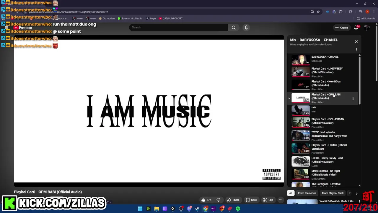Viewport: 378px width, 213px height.
Task: Open the Old monkey bookmark
Action: (x=107, y=18)
